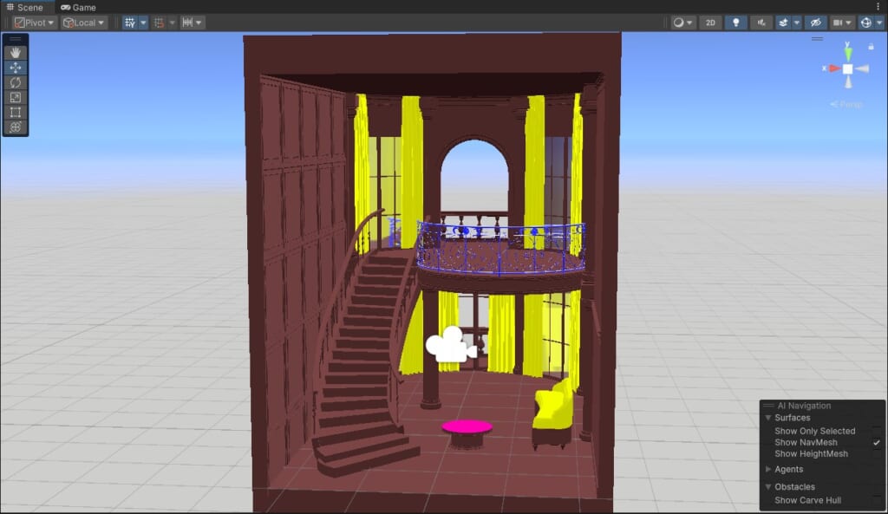Open the Scene view more options menu
The height and width of the screenshot is (514, 888).
pos(878,7)
